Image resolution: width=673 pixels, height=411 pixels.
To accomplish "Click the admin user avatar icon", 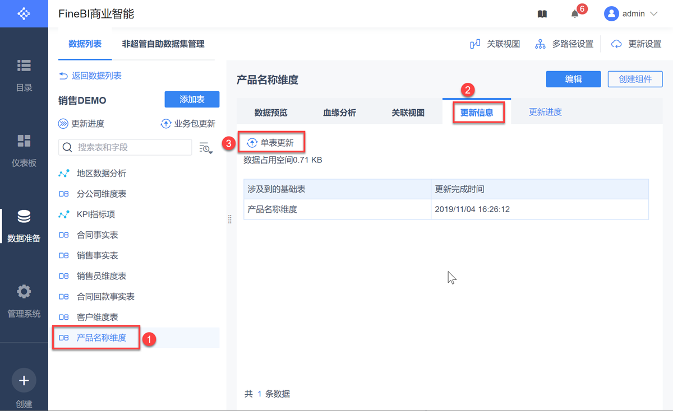I will tap(611, 14).
